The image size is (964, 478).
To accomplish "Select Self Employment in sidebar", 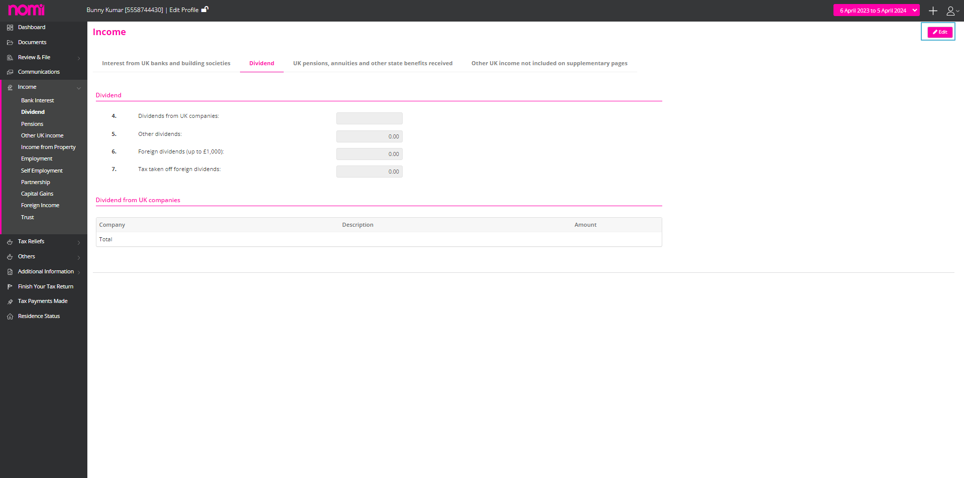I will (x=42, y=171).
